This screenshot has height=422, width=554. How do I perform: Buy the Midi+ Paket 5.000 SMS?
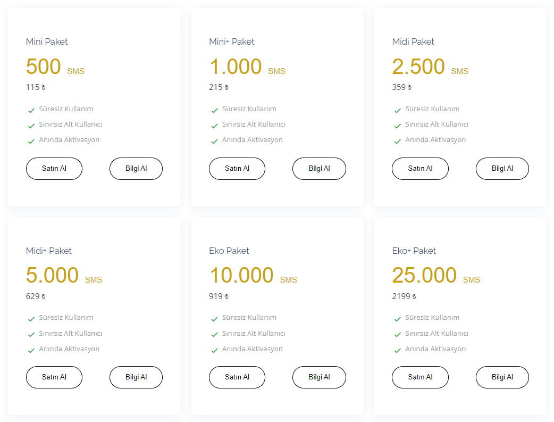click(x=54, y=377)
